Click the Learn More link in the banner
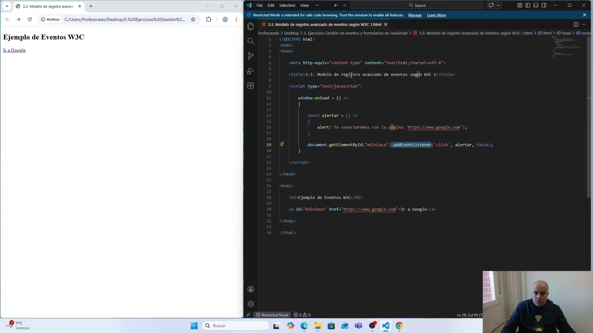This screenshot has height=333, width=593. [x=436, y=15]
